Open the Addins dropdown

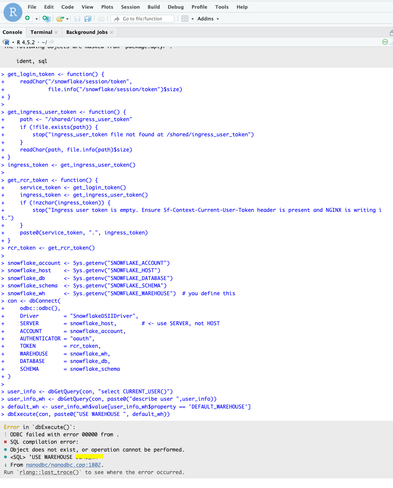tap(208, 19)
